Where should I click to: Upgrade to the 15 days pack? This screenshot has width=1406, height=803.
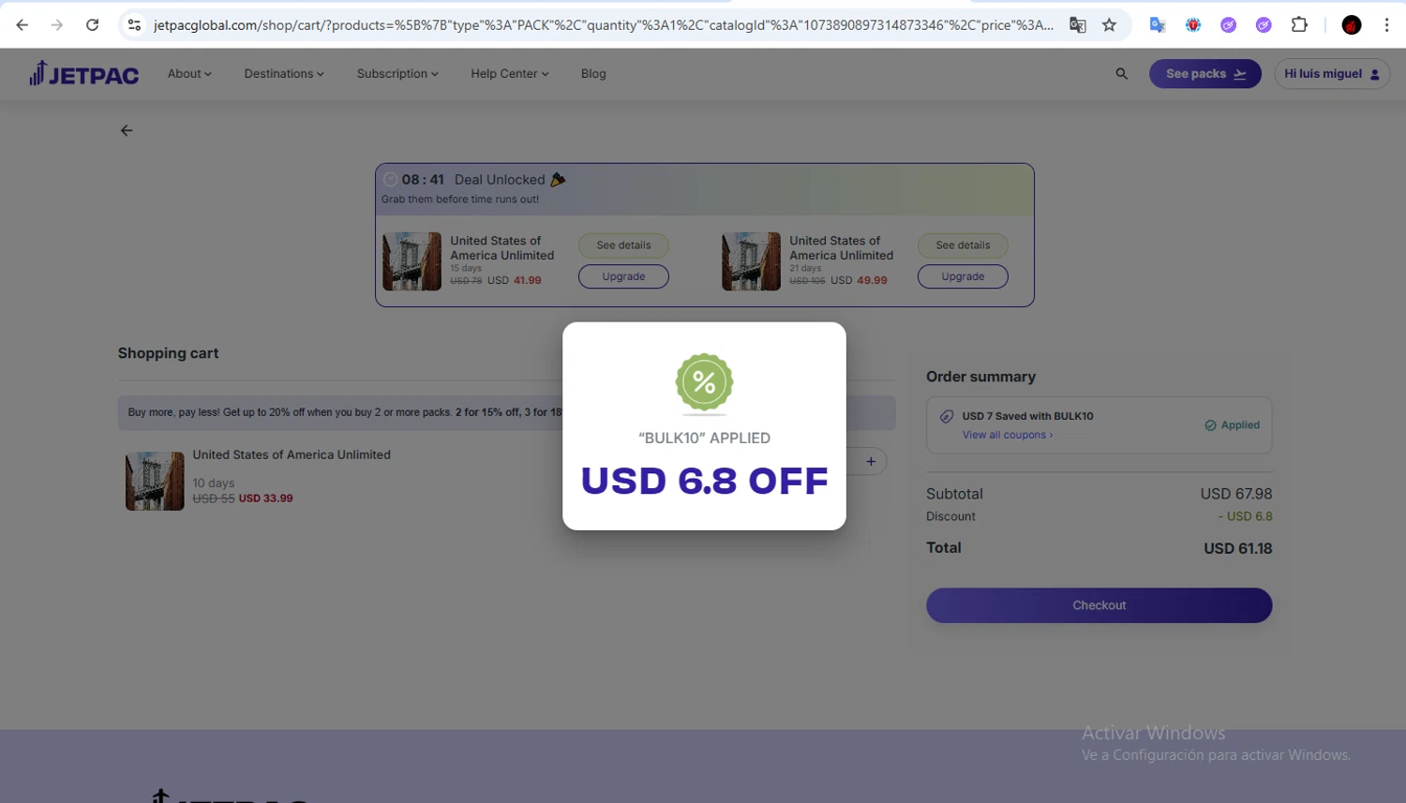(x=623, y=276)
